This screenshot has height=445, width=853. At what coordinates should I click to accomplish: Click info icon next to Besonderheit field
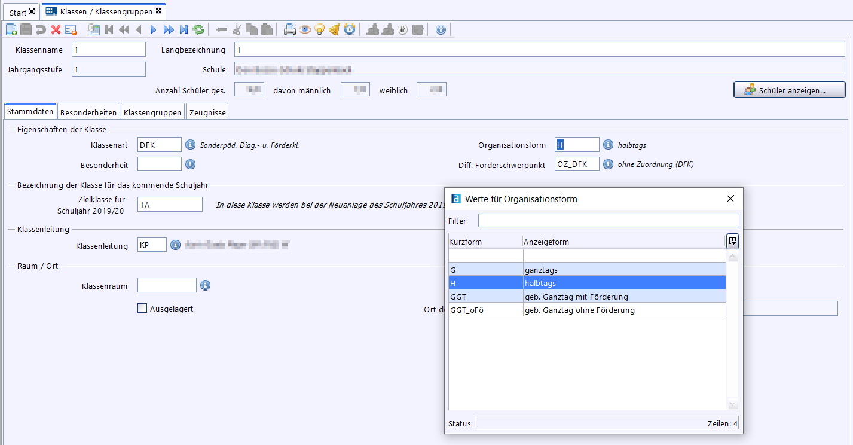(x=190, y=164)
